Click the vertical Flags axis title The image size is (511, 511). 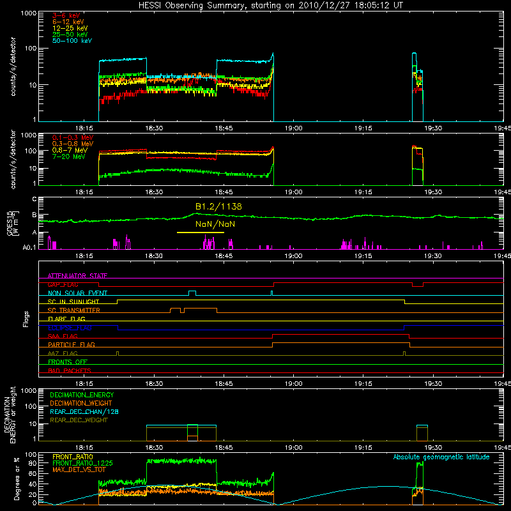[x=26, y=319]
